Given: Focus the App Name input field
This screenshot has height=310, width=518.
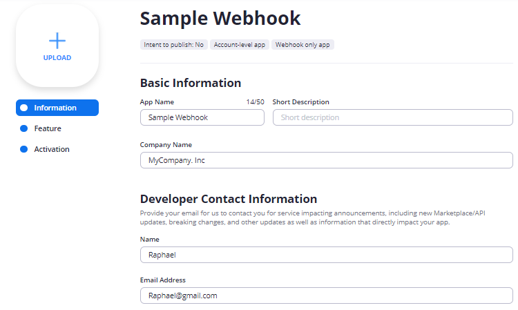Looking at the screenshot, I should click(202, 117).
